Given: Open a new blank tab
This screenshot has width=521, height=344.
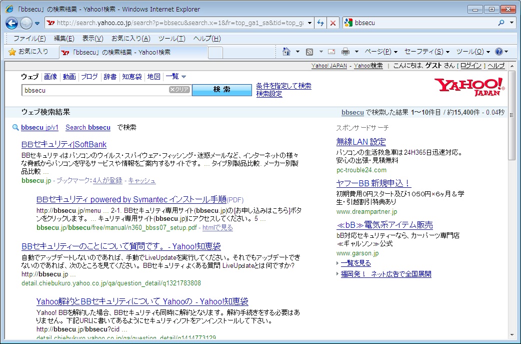Looking at the screenshot, I should coord(215,53).
